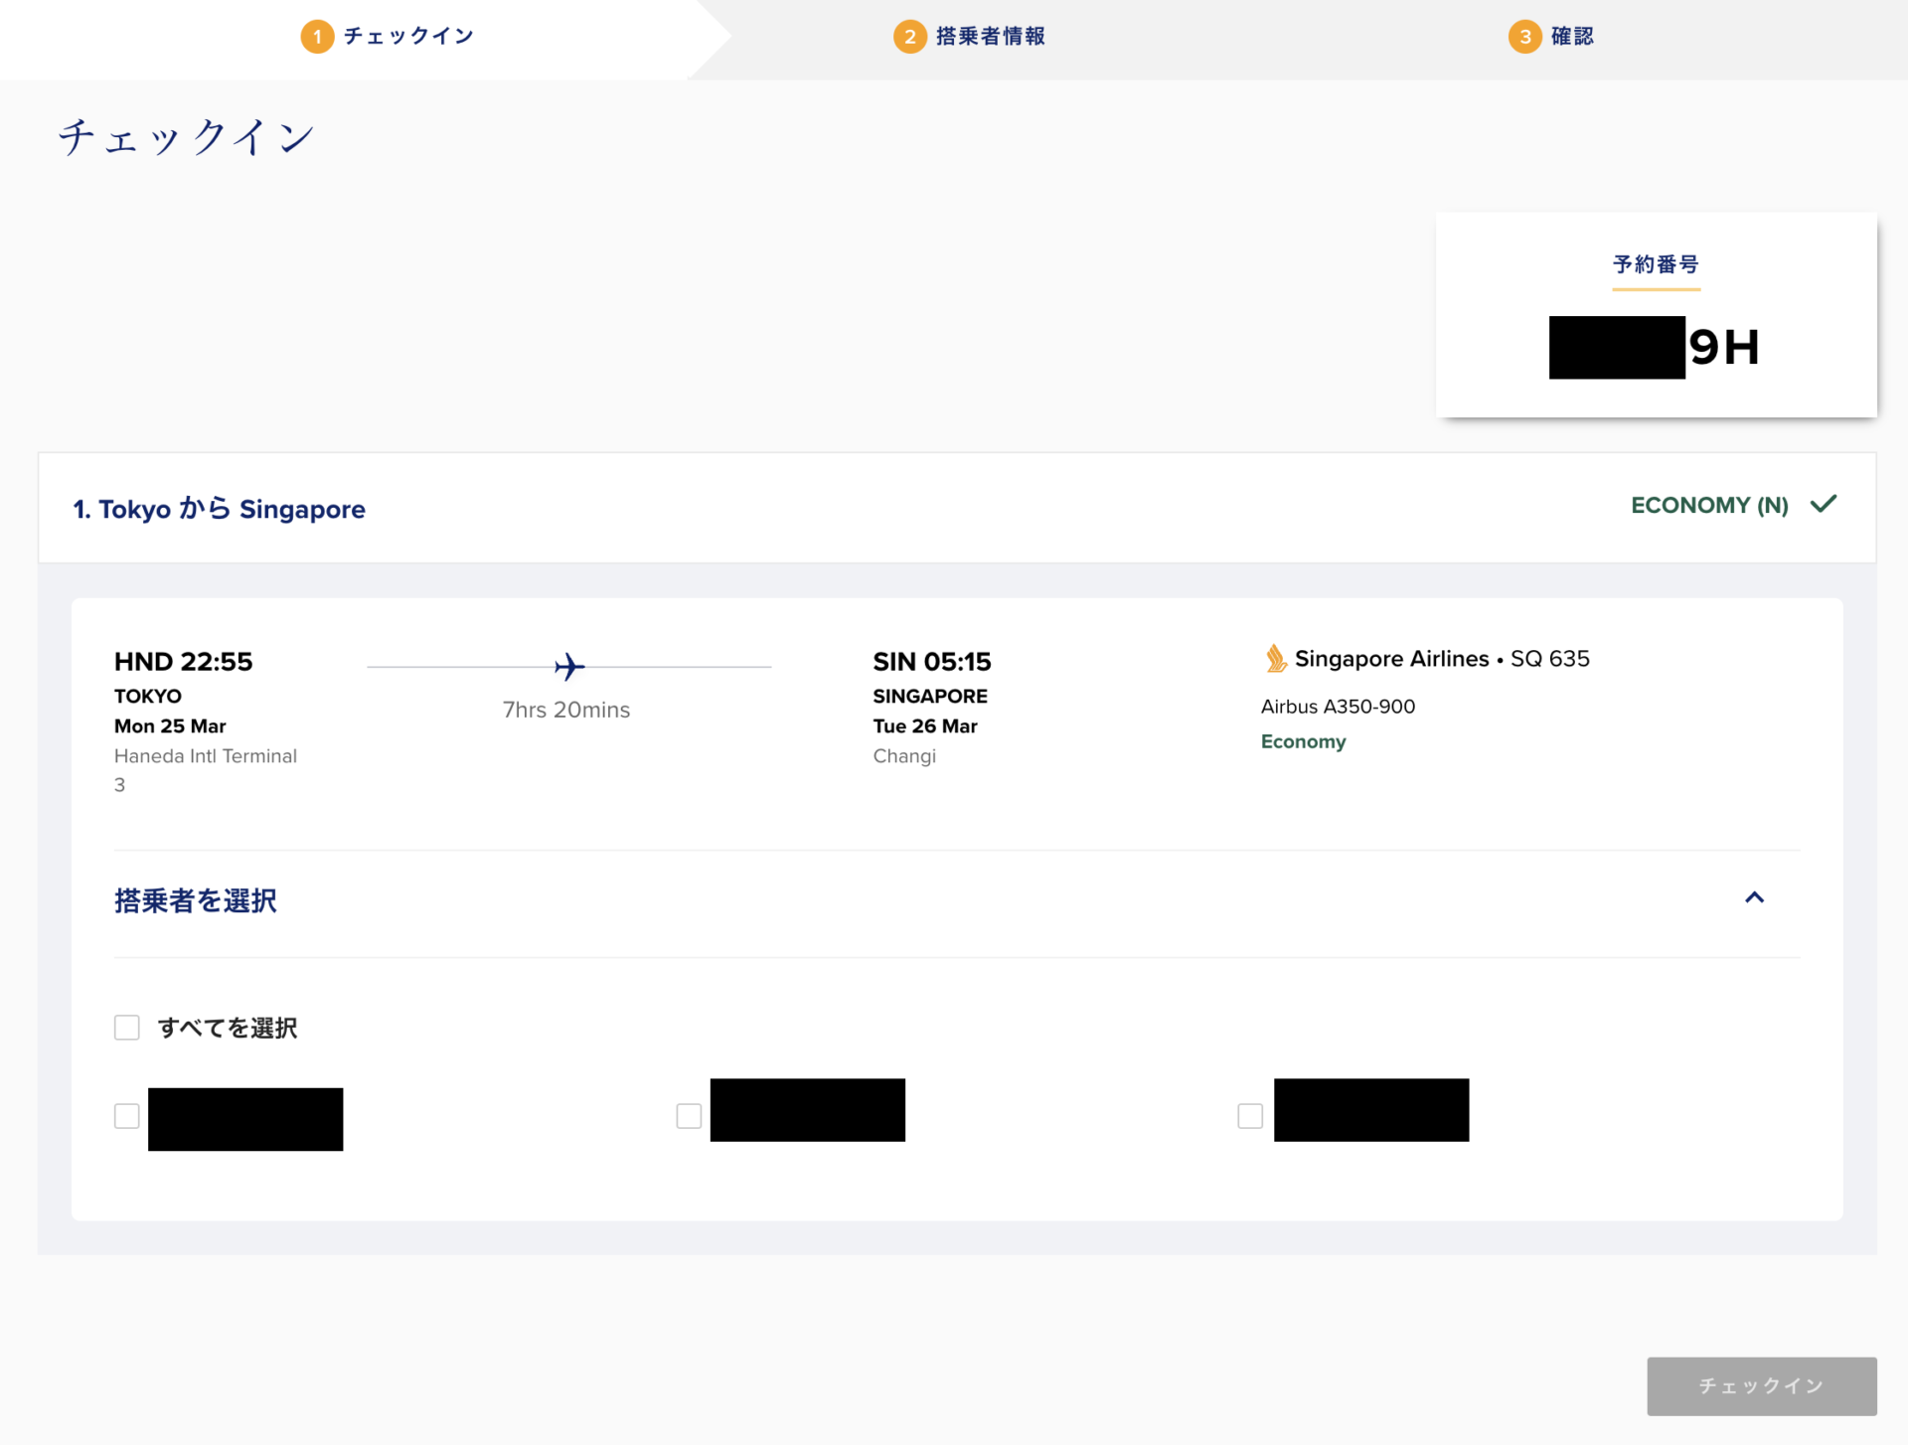Click the step 3 orange circle icon
The image size is (1908, 1445).
click(1524, 37)
